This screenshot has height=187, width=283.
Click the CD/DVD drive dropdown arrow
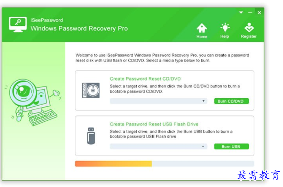point(203,101)
